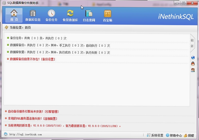Viewport: 199px width, 140px height.
Task: Open the http://sql.inethink.com link
Action: 26,134
